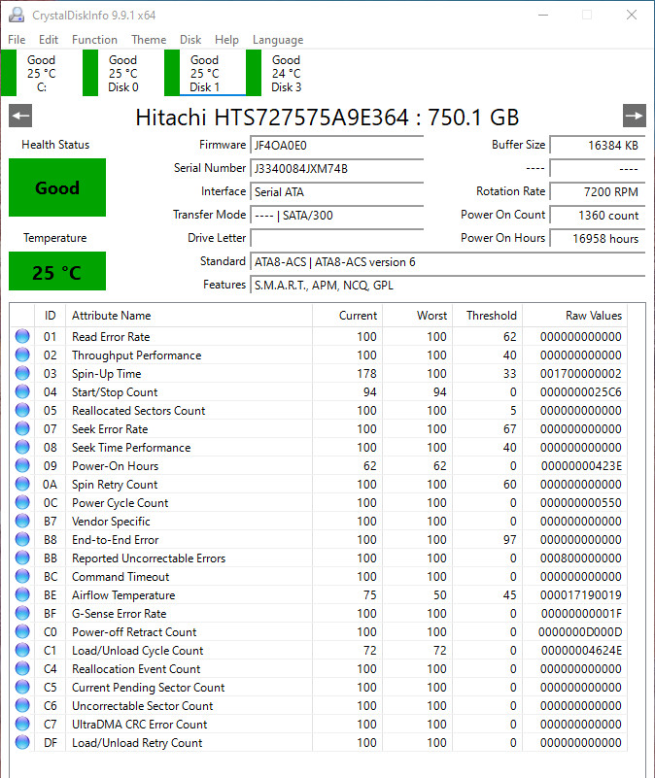Click status orb for End-to-End Error

pyautogui.click(x=22, y=539)
